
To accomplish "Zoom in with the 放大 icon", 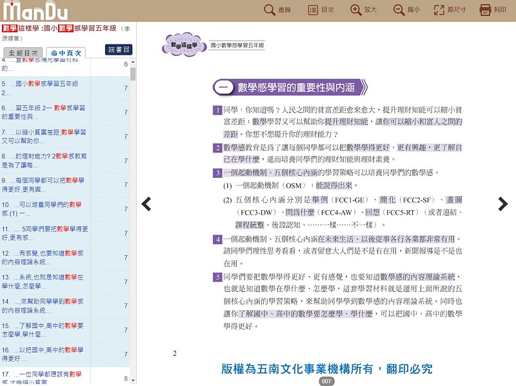I will pos(356,10).
